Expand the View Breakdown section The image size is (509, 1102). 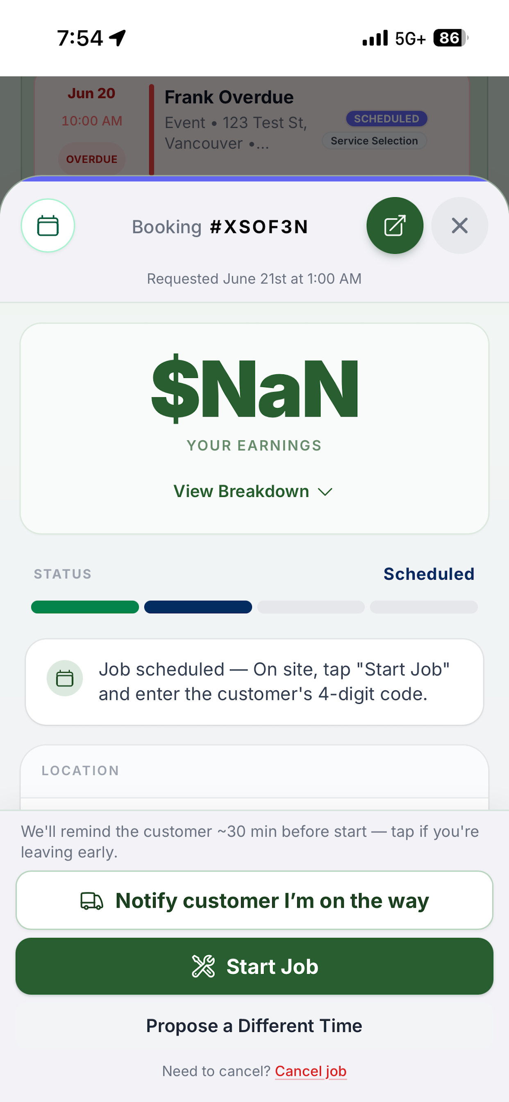coord(253,491)
